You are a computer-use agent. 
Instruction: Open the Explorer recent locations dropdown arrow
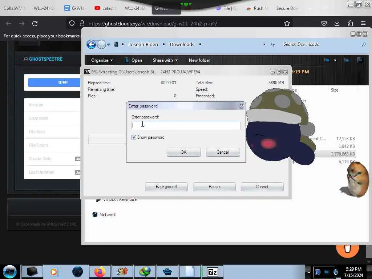[x=109, y=44]
